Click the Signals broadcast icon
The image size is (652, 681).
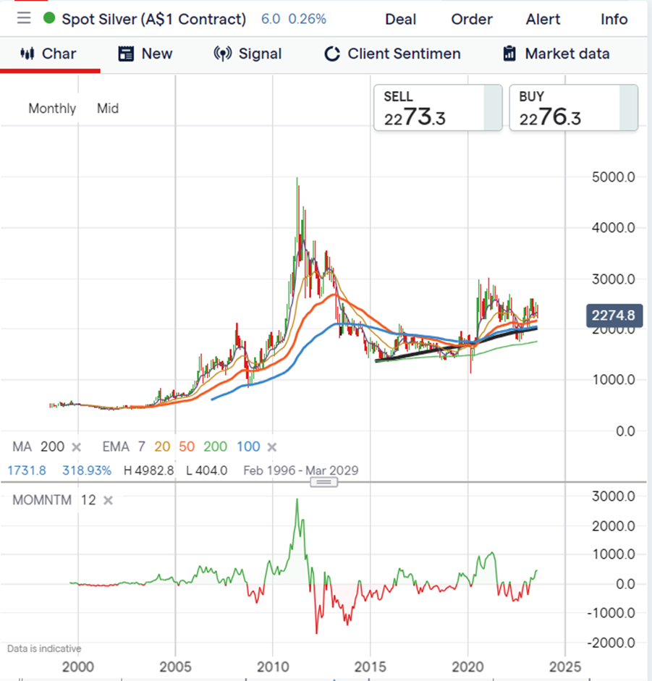point(222,54)
